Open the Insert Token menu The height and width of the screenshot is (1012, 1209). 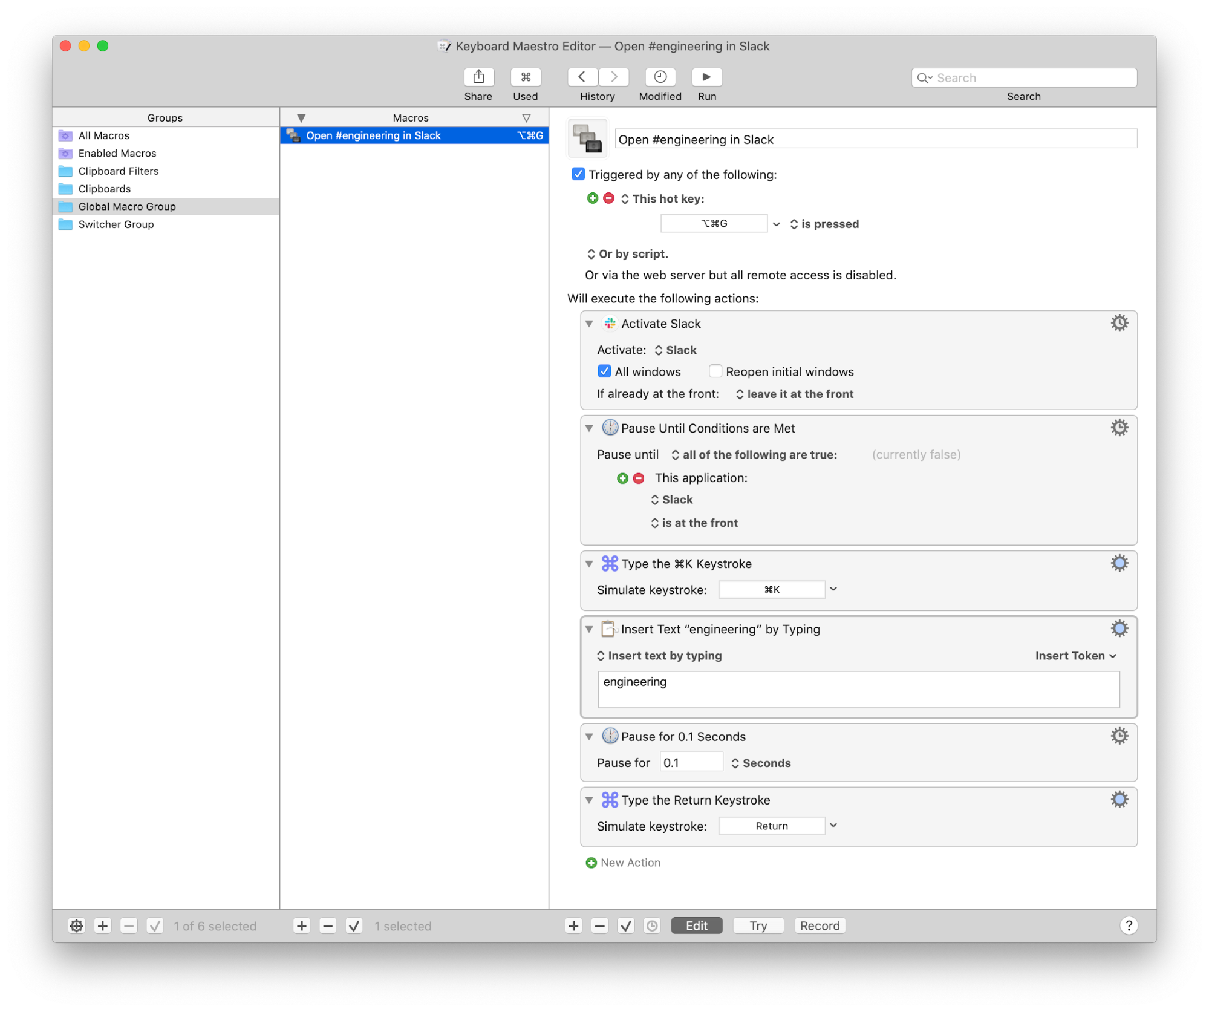coord(1075,656)
